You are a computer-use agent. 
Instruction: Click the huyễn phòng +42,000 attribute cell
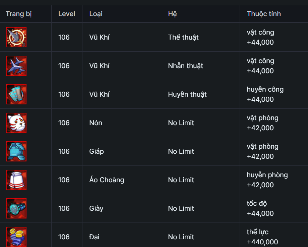(x=267, y=180)
